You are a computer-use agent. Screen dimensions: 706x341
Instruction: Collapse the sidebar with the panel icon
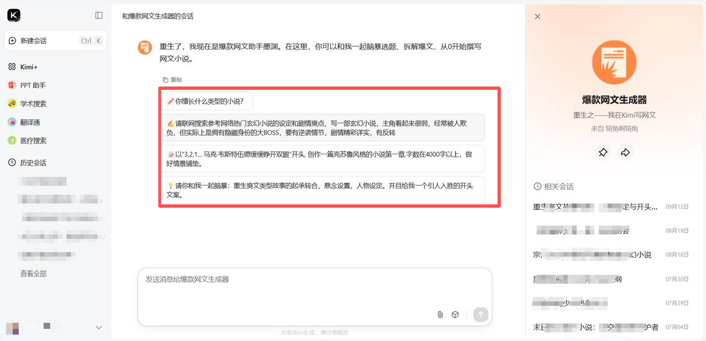coord(99,15)
